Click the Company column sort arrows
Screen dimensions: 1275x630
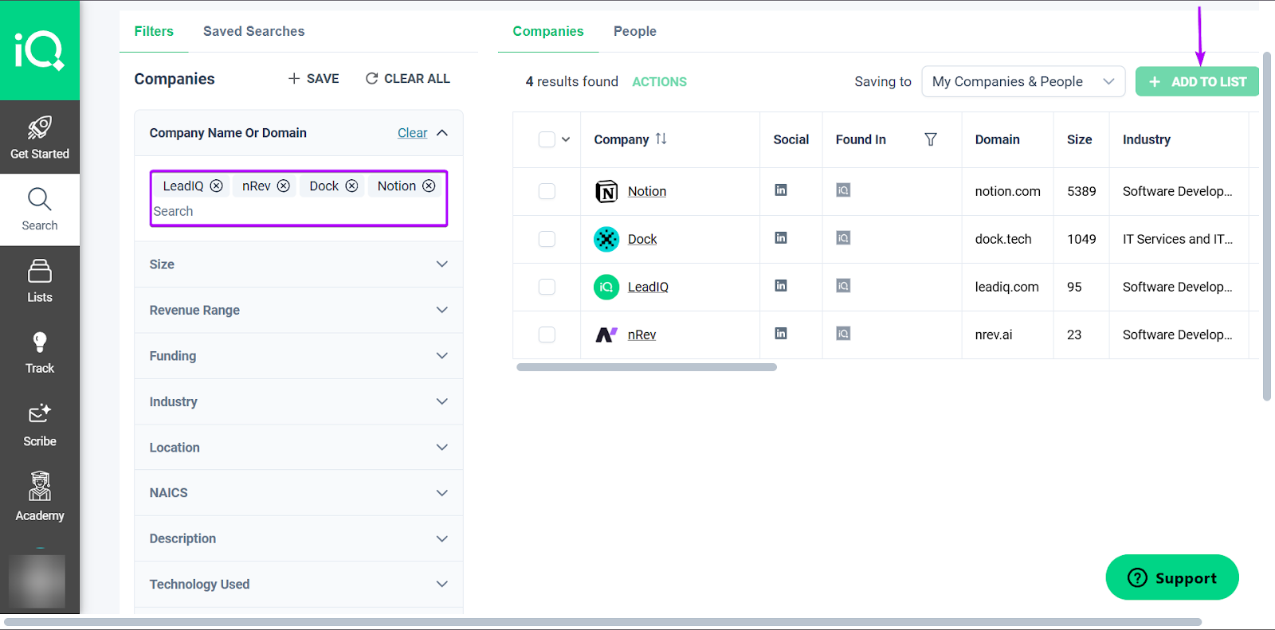point(661,139)
